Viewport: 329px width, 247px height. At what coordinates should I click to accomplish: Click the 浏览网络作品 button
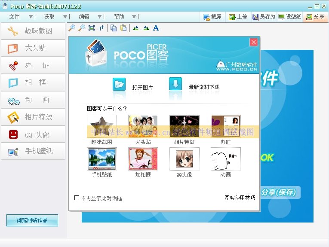click(x=32, y=220)
